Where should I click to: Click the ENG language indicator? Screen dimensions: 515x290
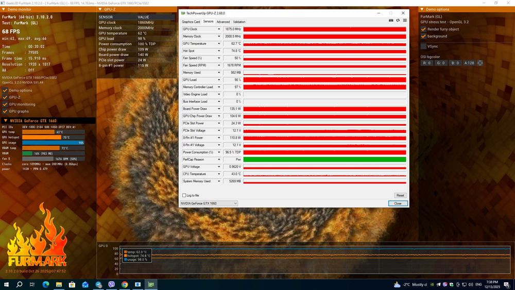coord(478,285)
